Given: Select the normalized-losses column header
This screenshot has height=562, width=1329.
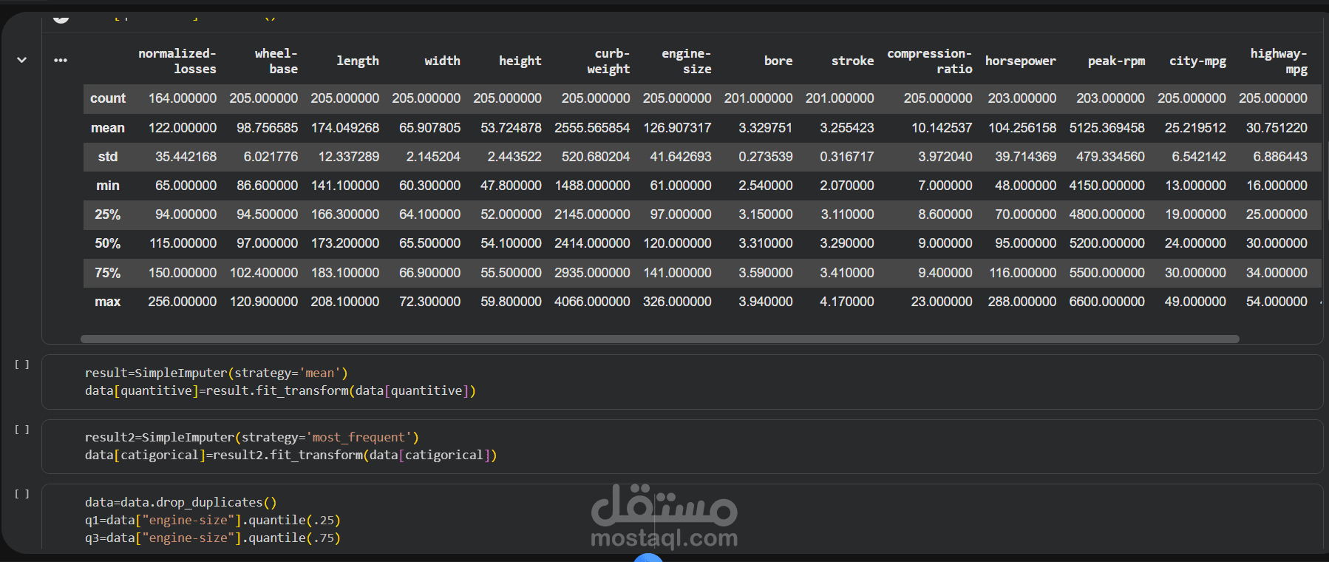Looking at the screenshot, I should coord(177,61).
